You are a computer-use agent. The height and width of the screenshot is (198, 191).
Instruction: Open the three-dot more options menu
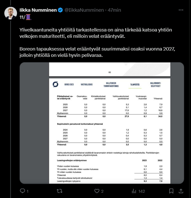pyautogui.click(x=181, y=10)
